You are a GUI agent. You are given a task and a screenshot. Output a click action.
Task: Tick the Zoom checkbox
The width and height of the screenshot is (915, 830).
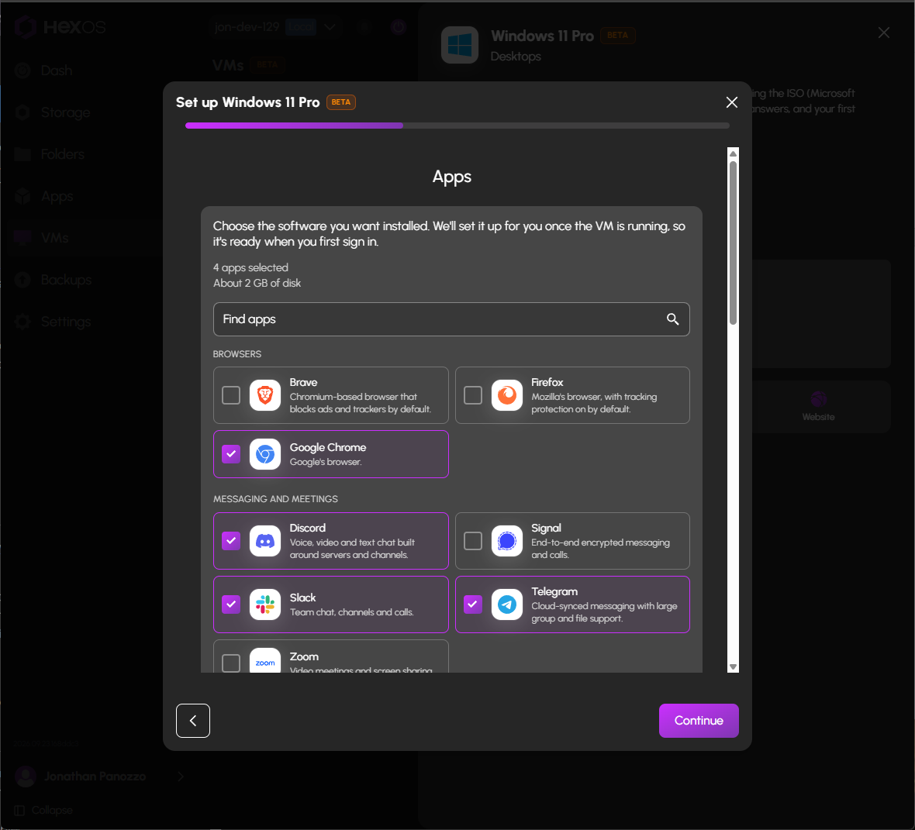point(231,663)
